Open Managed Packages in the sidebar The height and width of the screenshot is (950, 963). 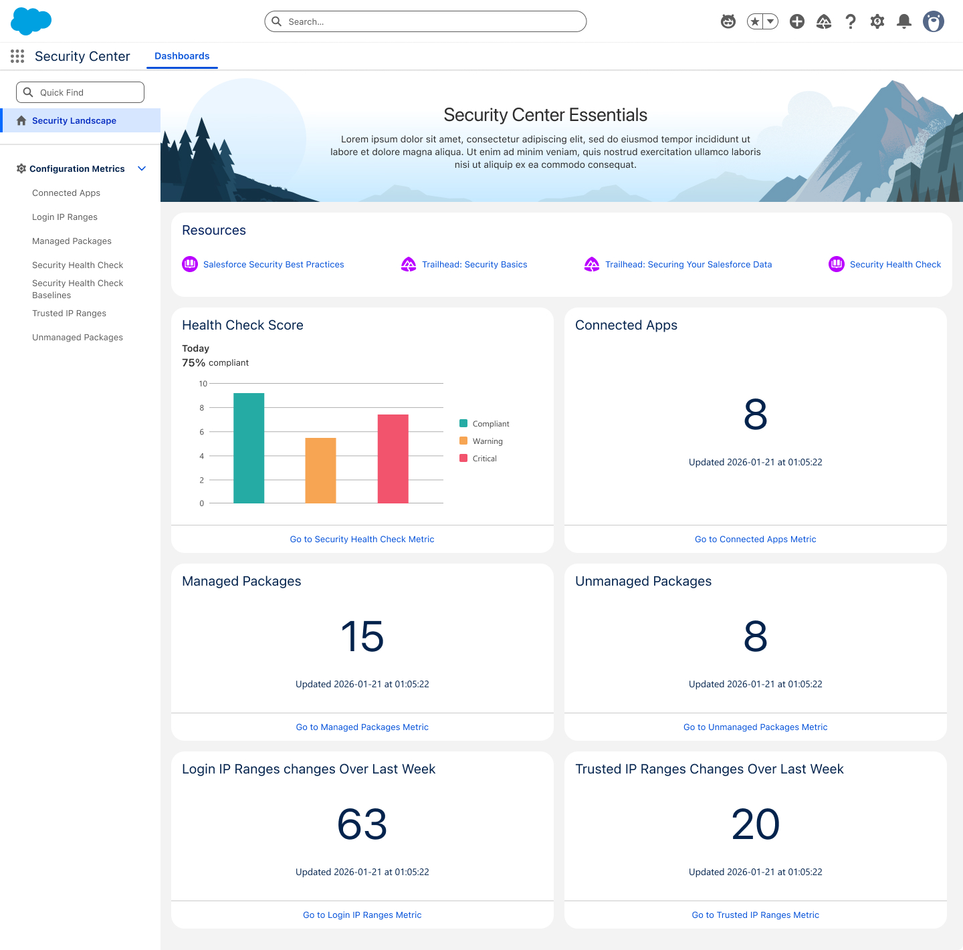click(x=72, y=241)
